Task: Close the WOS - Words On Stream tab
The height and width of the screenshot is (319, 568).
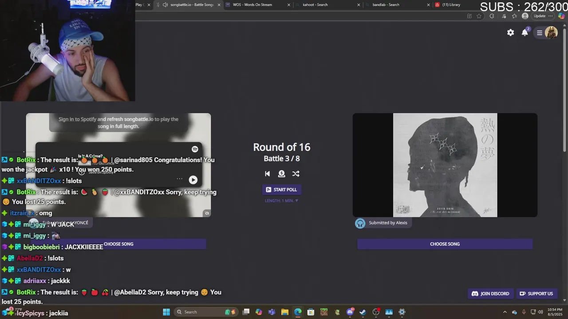Action: (289, 5)
